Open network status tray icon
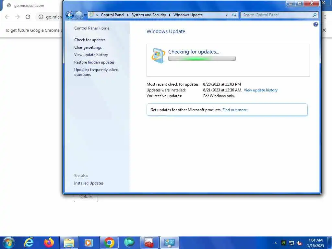Screen dimensions: 332x249 coord(291,243)
